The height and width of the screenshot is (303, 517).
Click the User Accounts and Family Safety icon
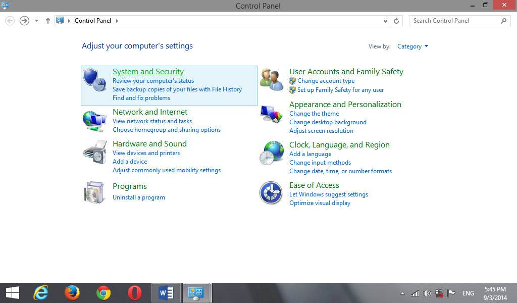[272, 78]
